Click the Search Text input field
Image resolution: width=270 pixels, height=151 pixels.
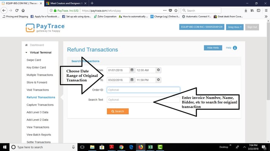[143, 100]
